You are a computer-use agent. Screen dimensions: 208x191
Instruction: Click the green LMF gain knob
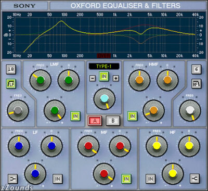coord(55,110)
